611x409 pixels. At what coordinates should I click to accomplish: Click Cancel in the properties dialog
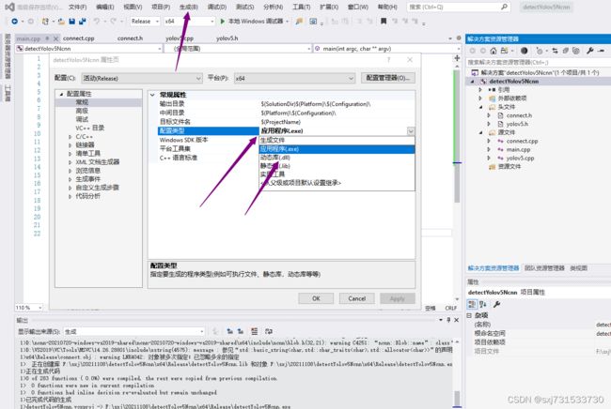[x=357, y=298]
